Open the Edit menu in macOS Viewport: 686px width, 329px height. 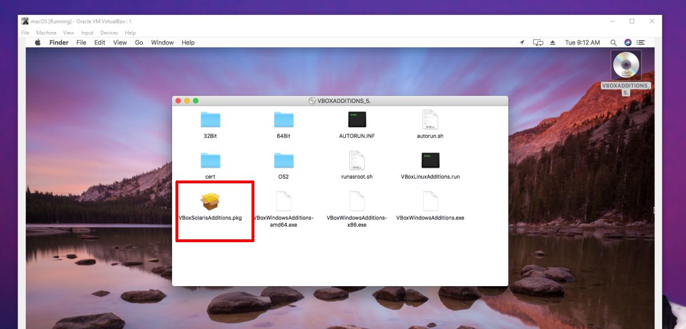(x=100, y=42)
